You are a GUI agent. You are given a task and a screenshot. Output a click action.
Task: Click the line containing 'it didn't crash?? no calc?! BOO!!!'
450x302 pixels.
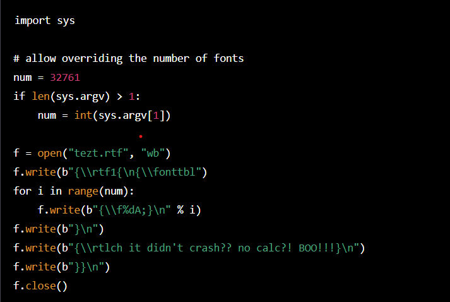click(189, 248)
